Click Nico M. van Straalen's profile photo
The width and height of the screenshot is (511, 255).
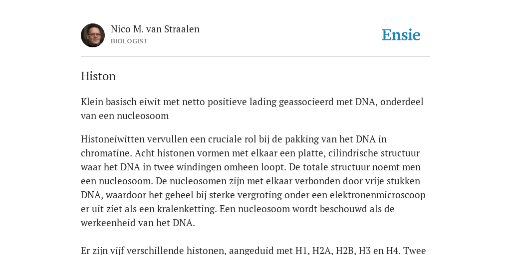point(93,35)
